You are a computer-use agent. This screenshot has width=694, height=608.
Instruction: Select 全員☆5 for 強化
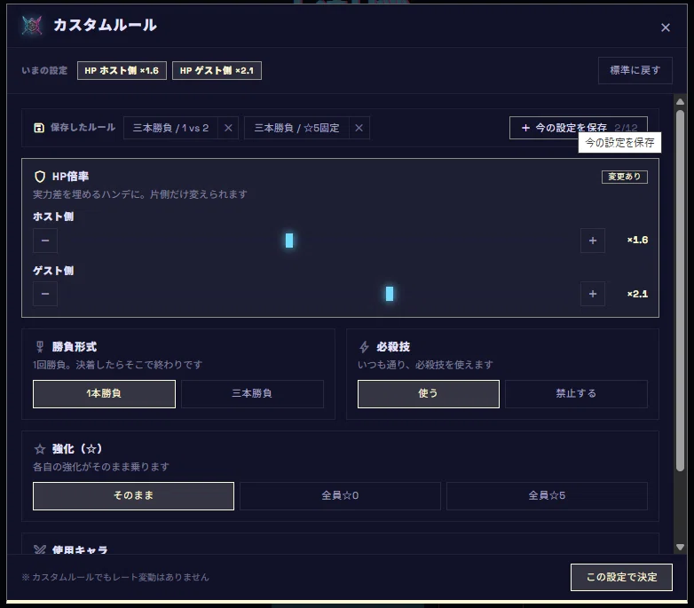point(547,496)
